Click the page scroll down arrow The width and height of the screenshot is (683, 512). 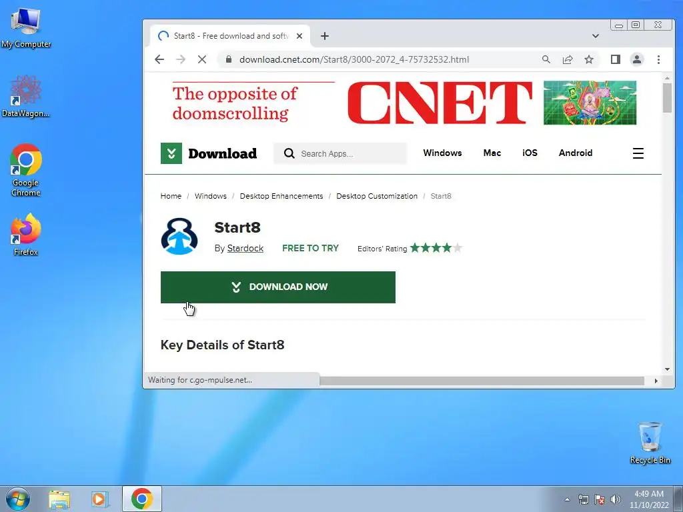click(x=667, y=369)
